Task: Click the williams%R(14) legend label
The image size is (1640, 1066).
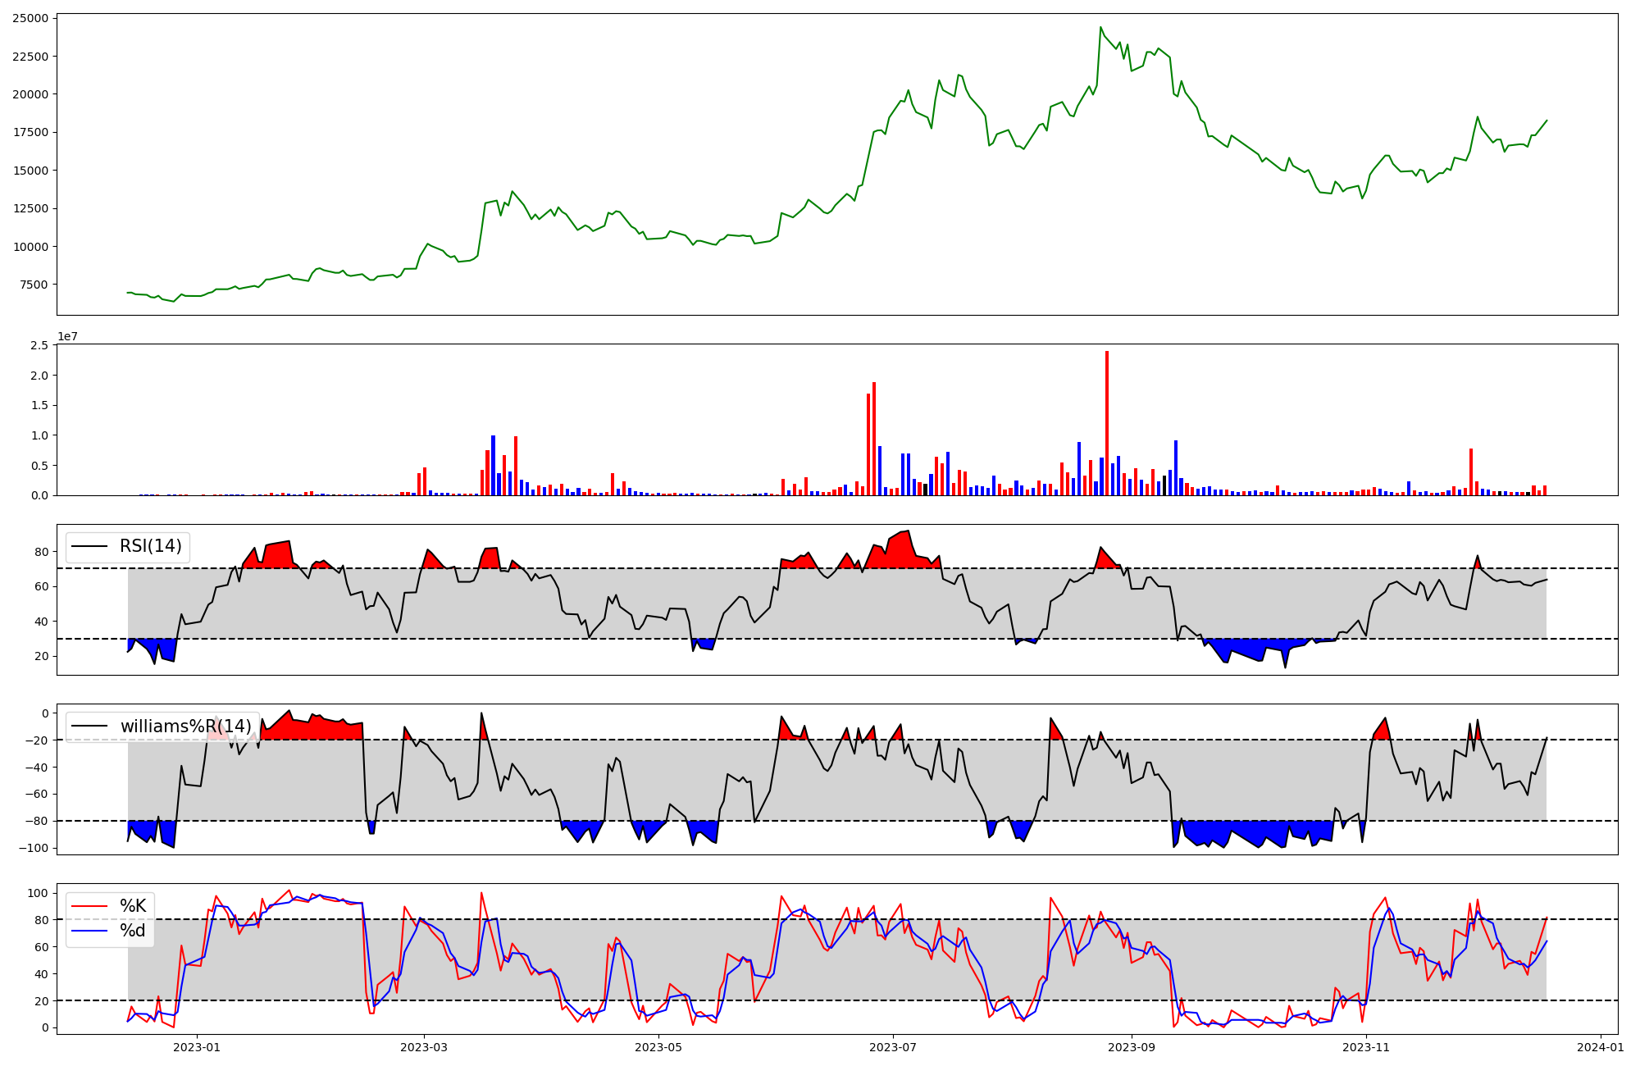Action: 185,727
